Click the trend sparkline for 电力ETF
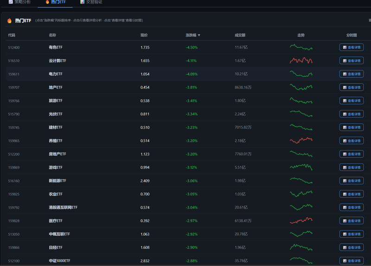This screenshot has width=371, height=266. point(301,74)
